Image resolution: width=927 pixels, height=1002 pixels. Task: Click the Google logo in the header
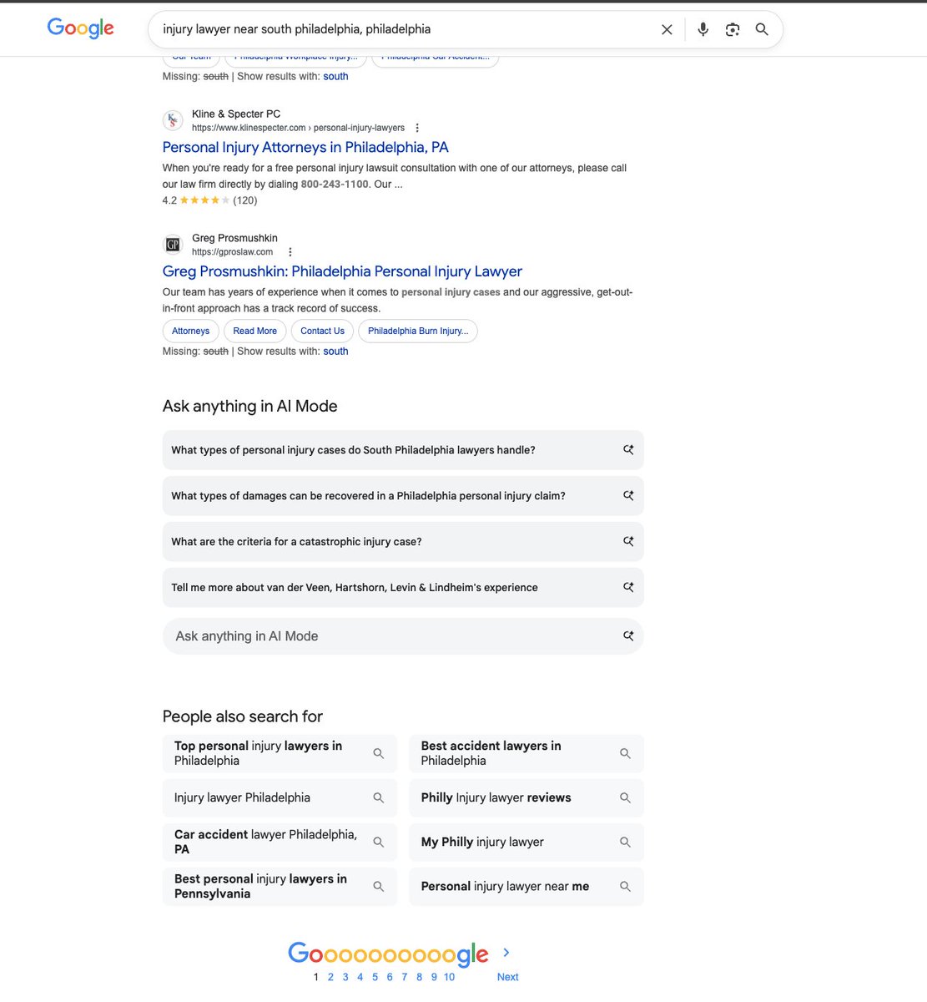[x=81, y=28]
